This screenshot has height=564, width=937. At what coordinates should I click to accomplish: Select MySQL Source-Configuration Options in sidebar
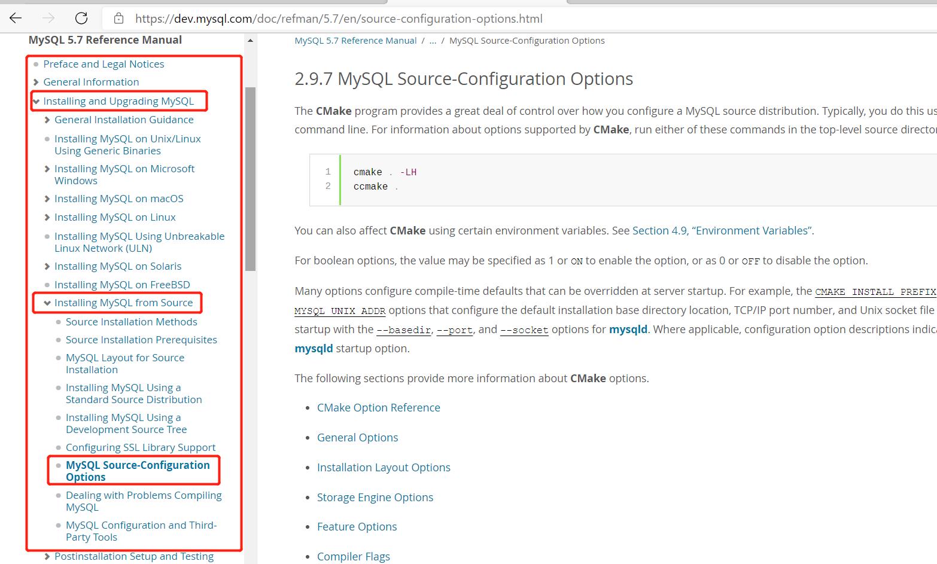click(x=138, y=471)
